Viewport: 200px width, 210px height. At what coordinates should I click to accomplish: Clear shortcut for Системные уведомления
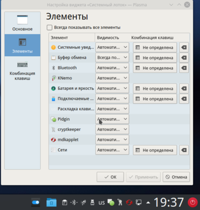[x=184, y=47]
